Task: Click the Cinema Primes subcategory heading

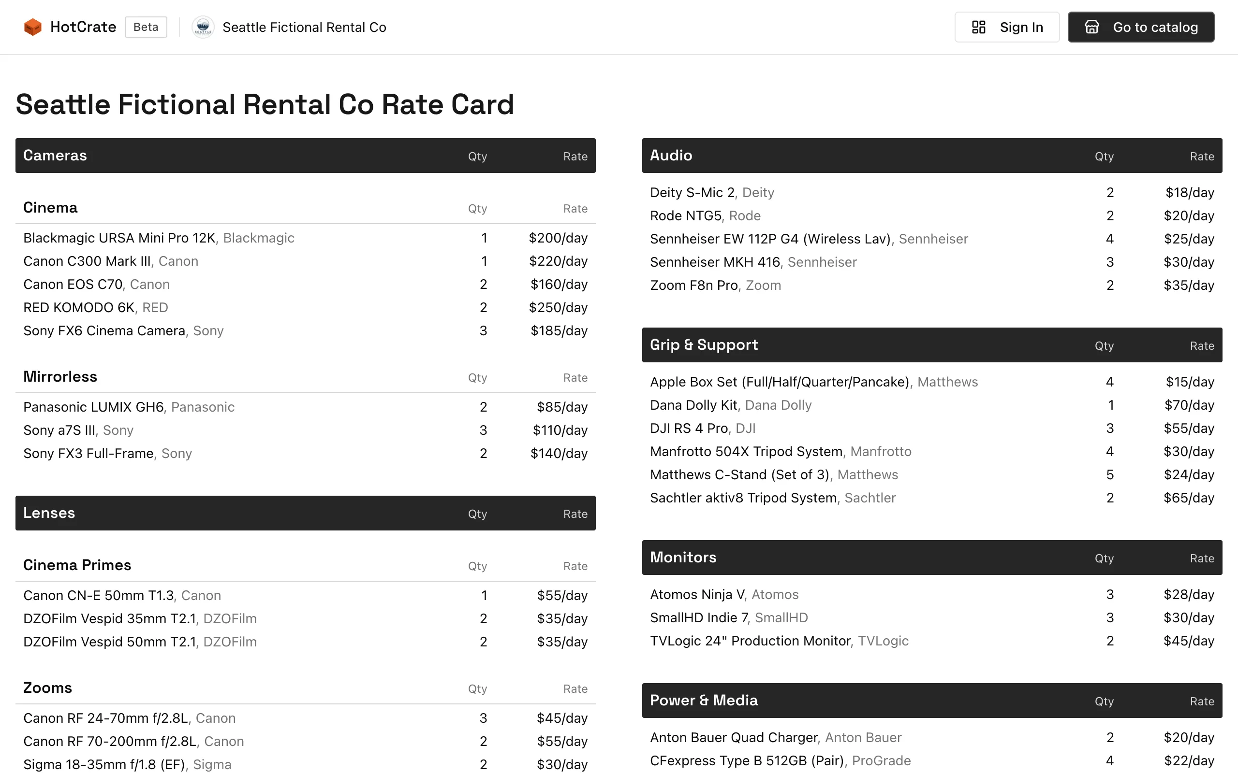Action: [x=77, y=565]
